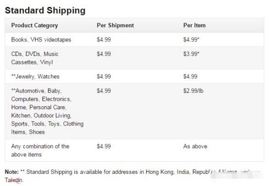Click the Note label below the table
The image size is (269, 186).
pos(12,172)
